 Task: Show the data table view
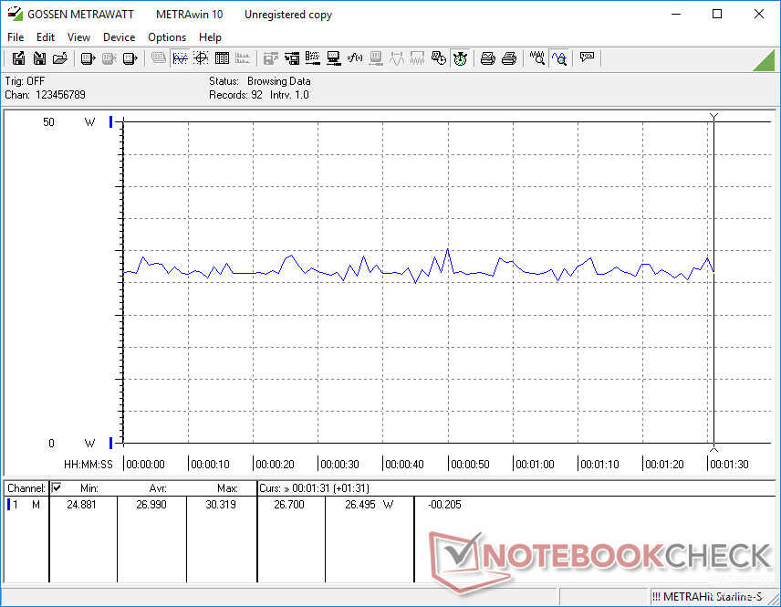[222, 58]
